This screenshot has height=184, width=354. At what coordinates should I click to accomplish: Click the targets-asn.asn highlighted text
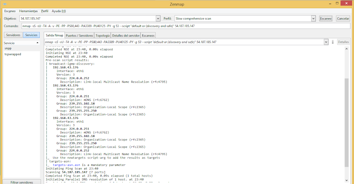[x=66, y=165]
